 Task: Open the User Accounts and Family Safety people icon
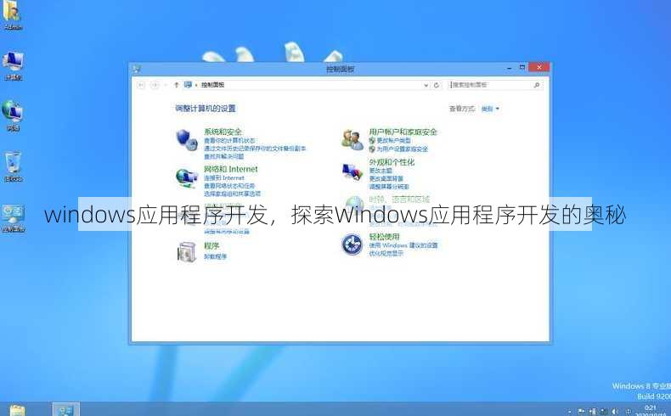[x=352, y=140]
